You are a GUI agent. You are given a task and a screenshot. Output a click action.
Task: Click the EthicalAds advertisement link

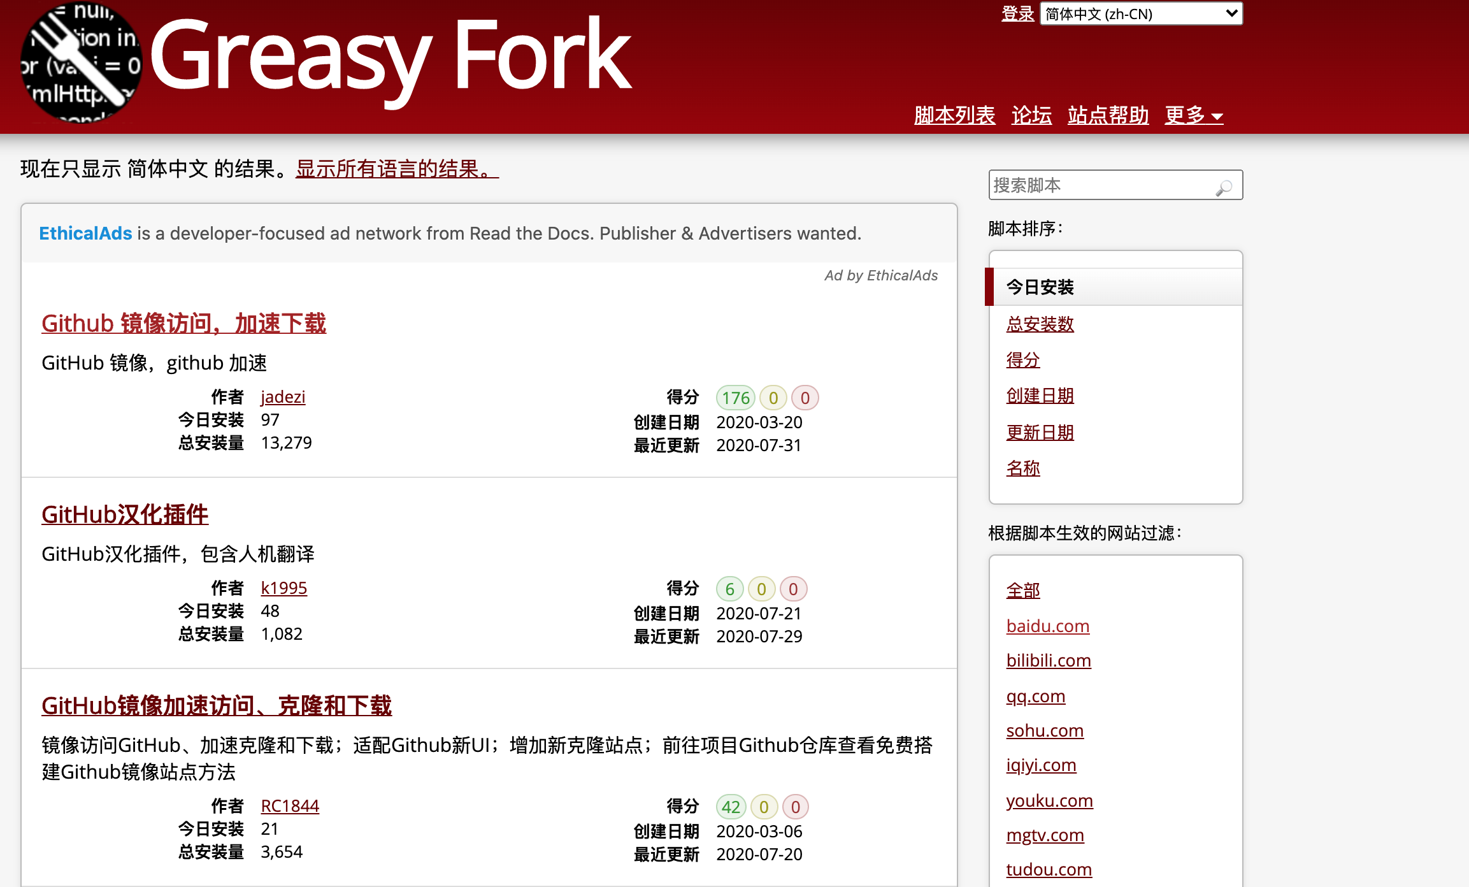[85, 233]
